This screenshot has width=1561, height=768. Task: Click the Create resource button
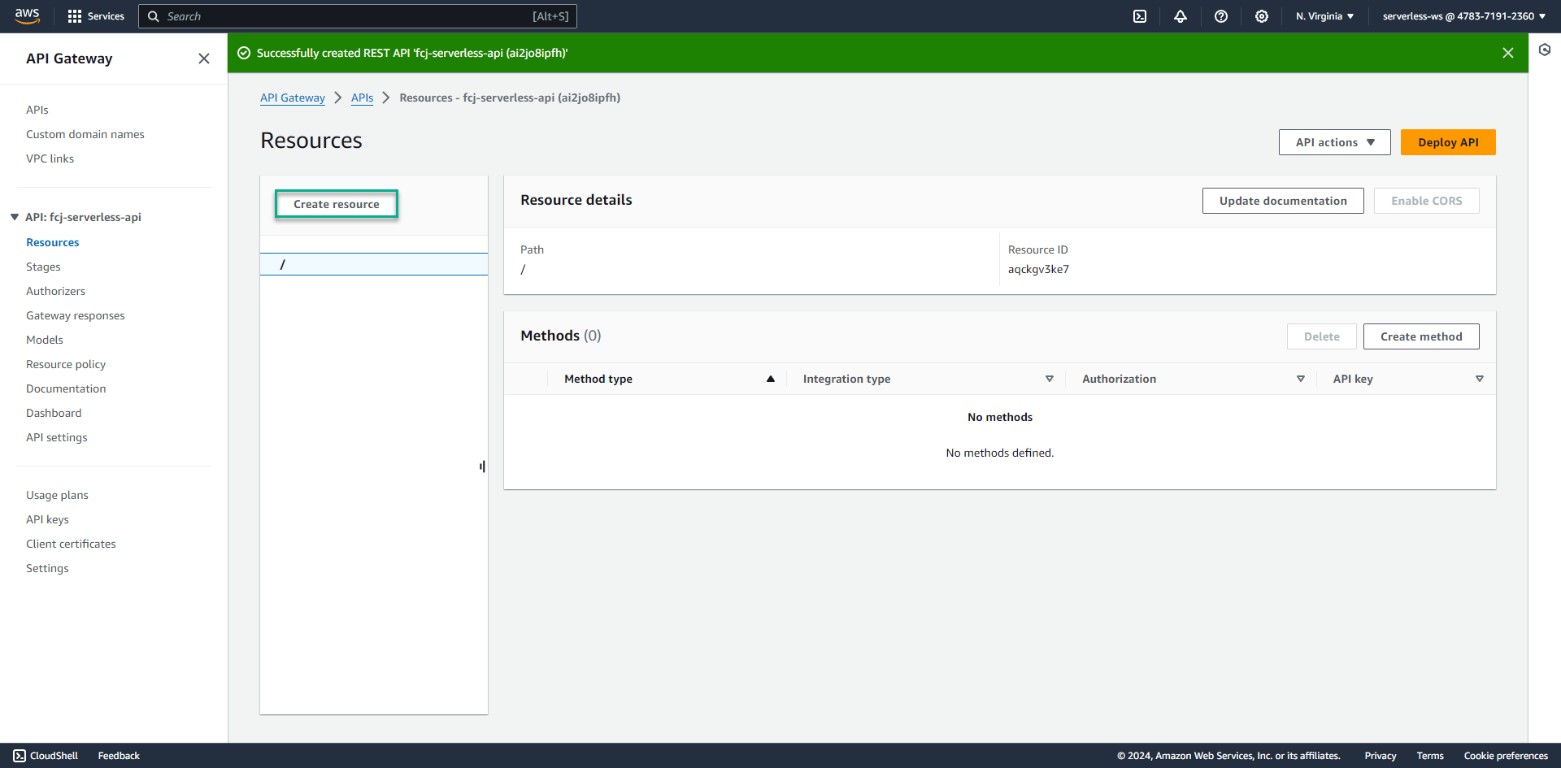coord(337,204)
